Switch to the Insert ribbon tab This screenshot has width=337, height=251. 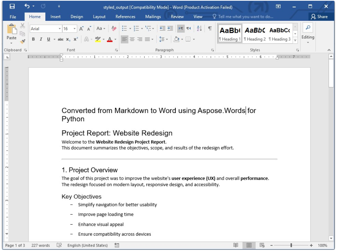tap(55, 17)
